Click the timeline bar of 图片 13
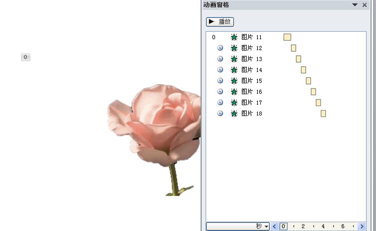The image size is (376, 231). [x=299, y=59]
